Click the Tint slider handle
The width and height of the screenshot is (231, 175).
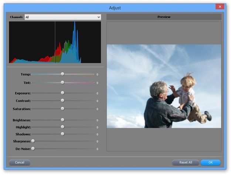(62, 82)
